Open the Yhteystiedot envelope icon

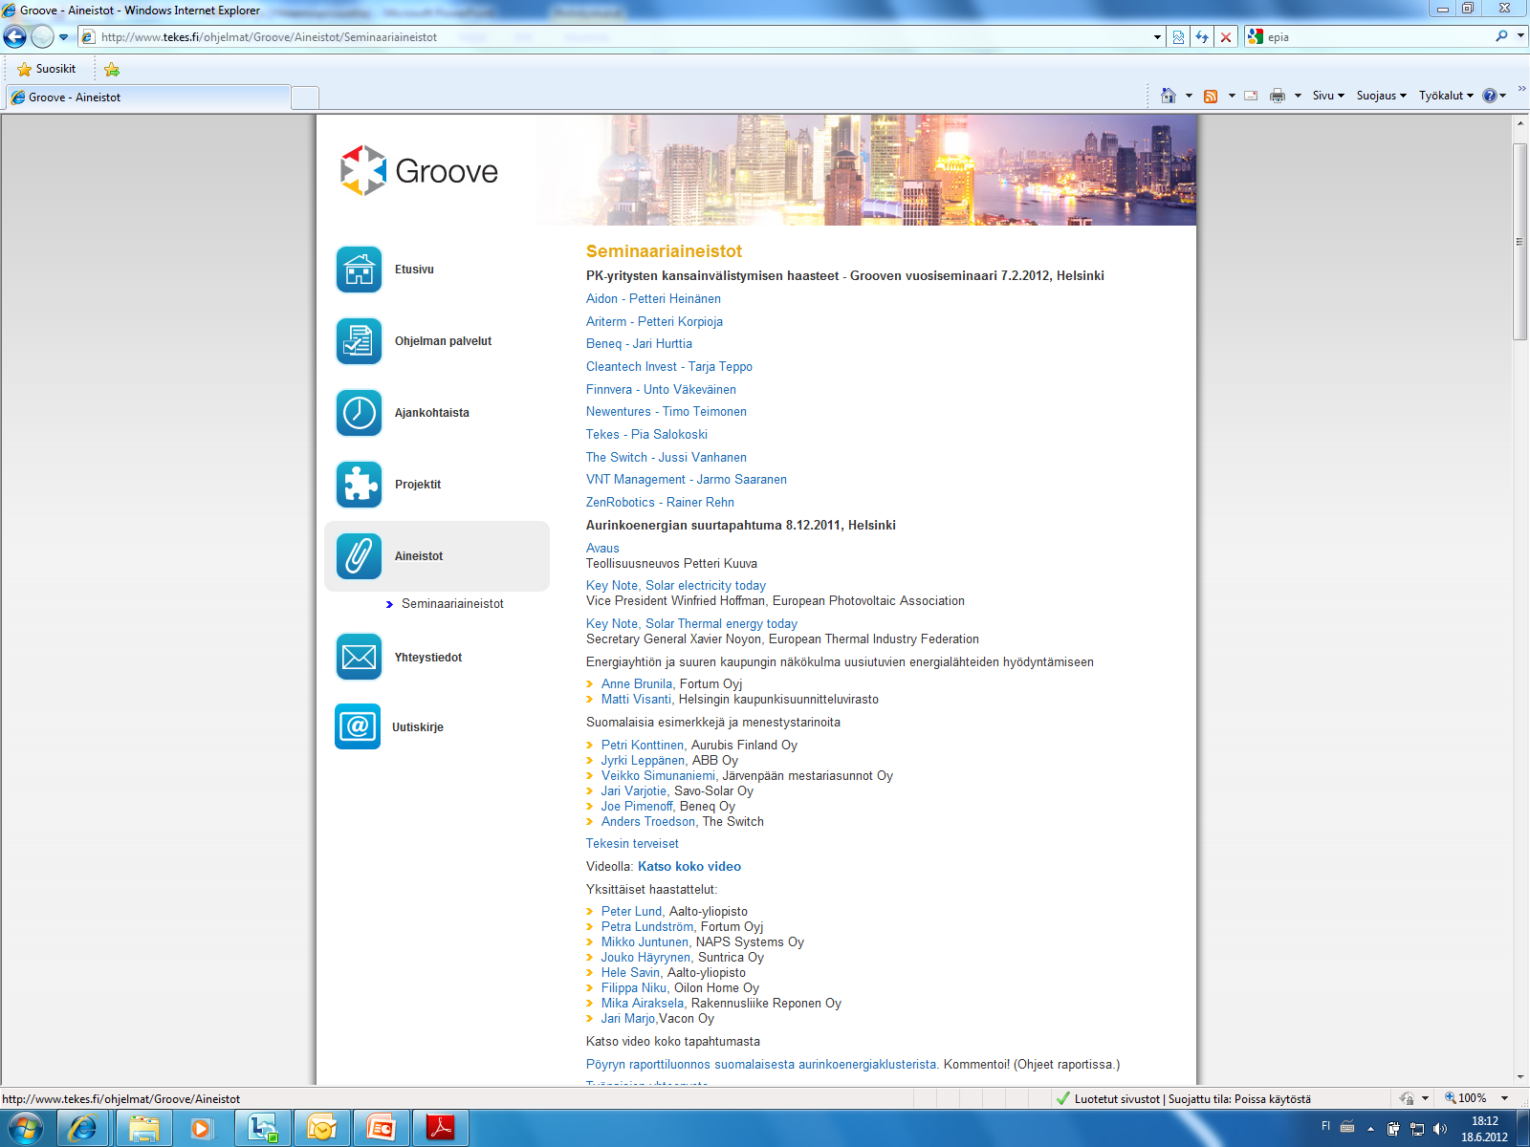tap(359, 657)
